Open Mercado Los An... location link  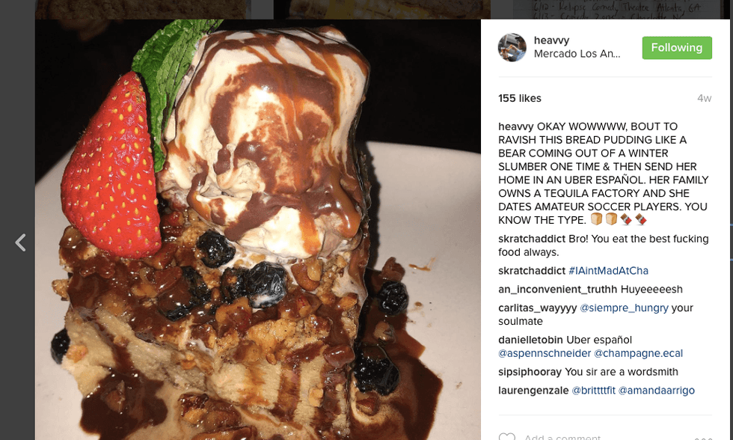577,54
